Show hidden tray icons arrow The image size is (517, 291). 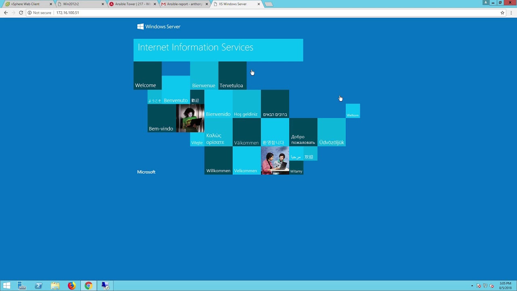[472, 286]
